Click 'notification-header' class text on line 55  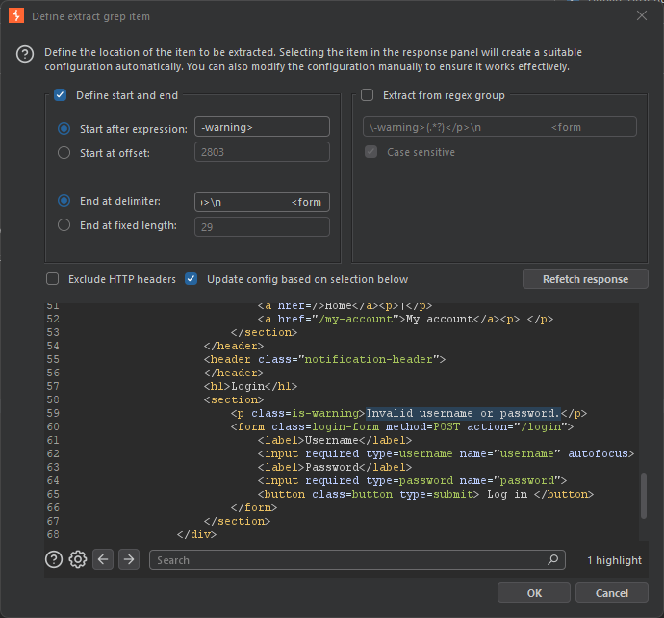tap(369, 359)
